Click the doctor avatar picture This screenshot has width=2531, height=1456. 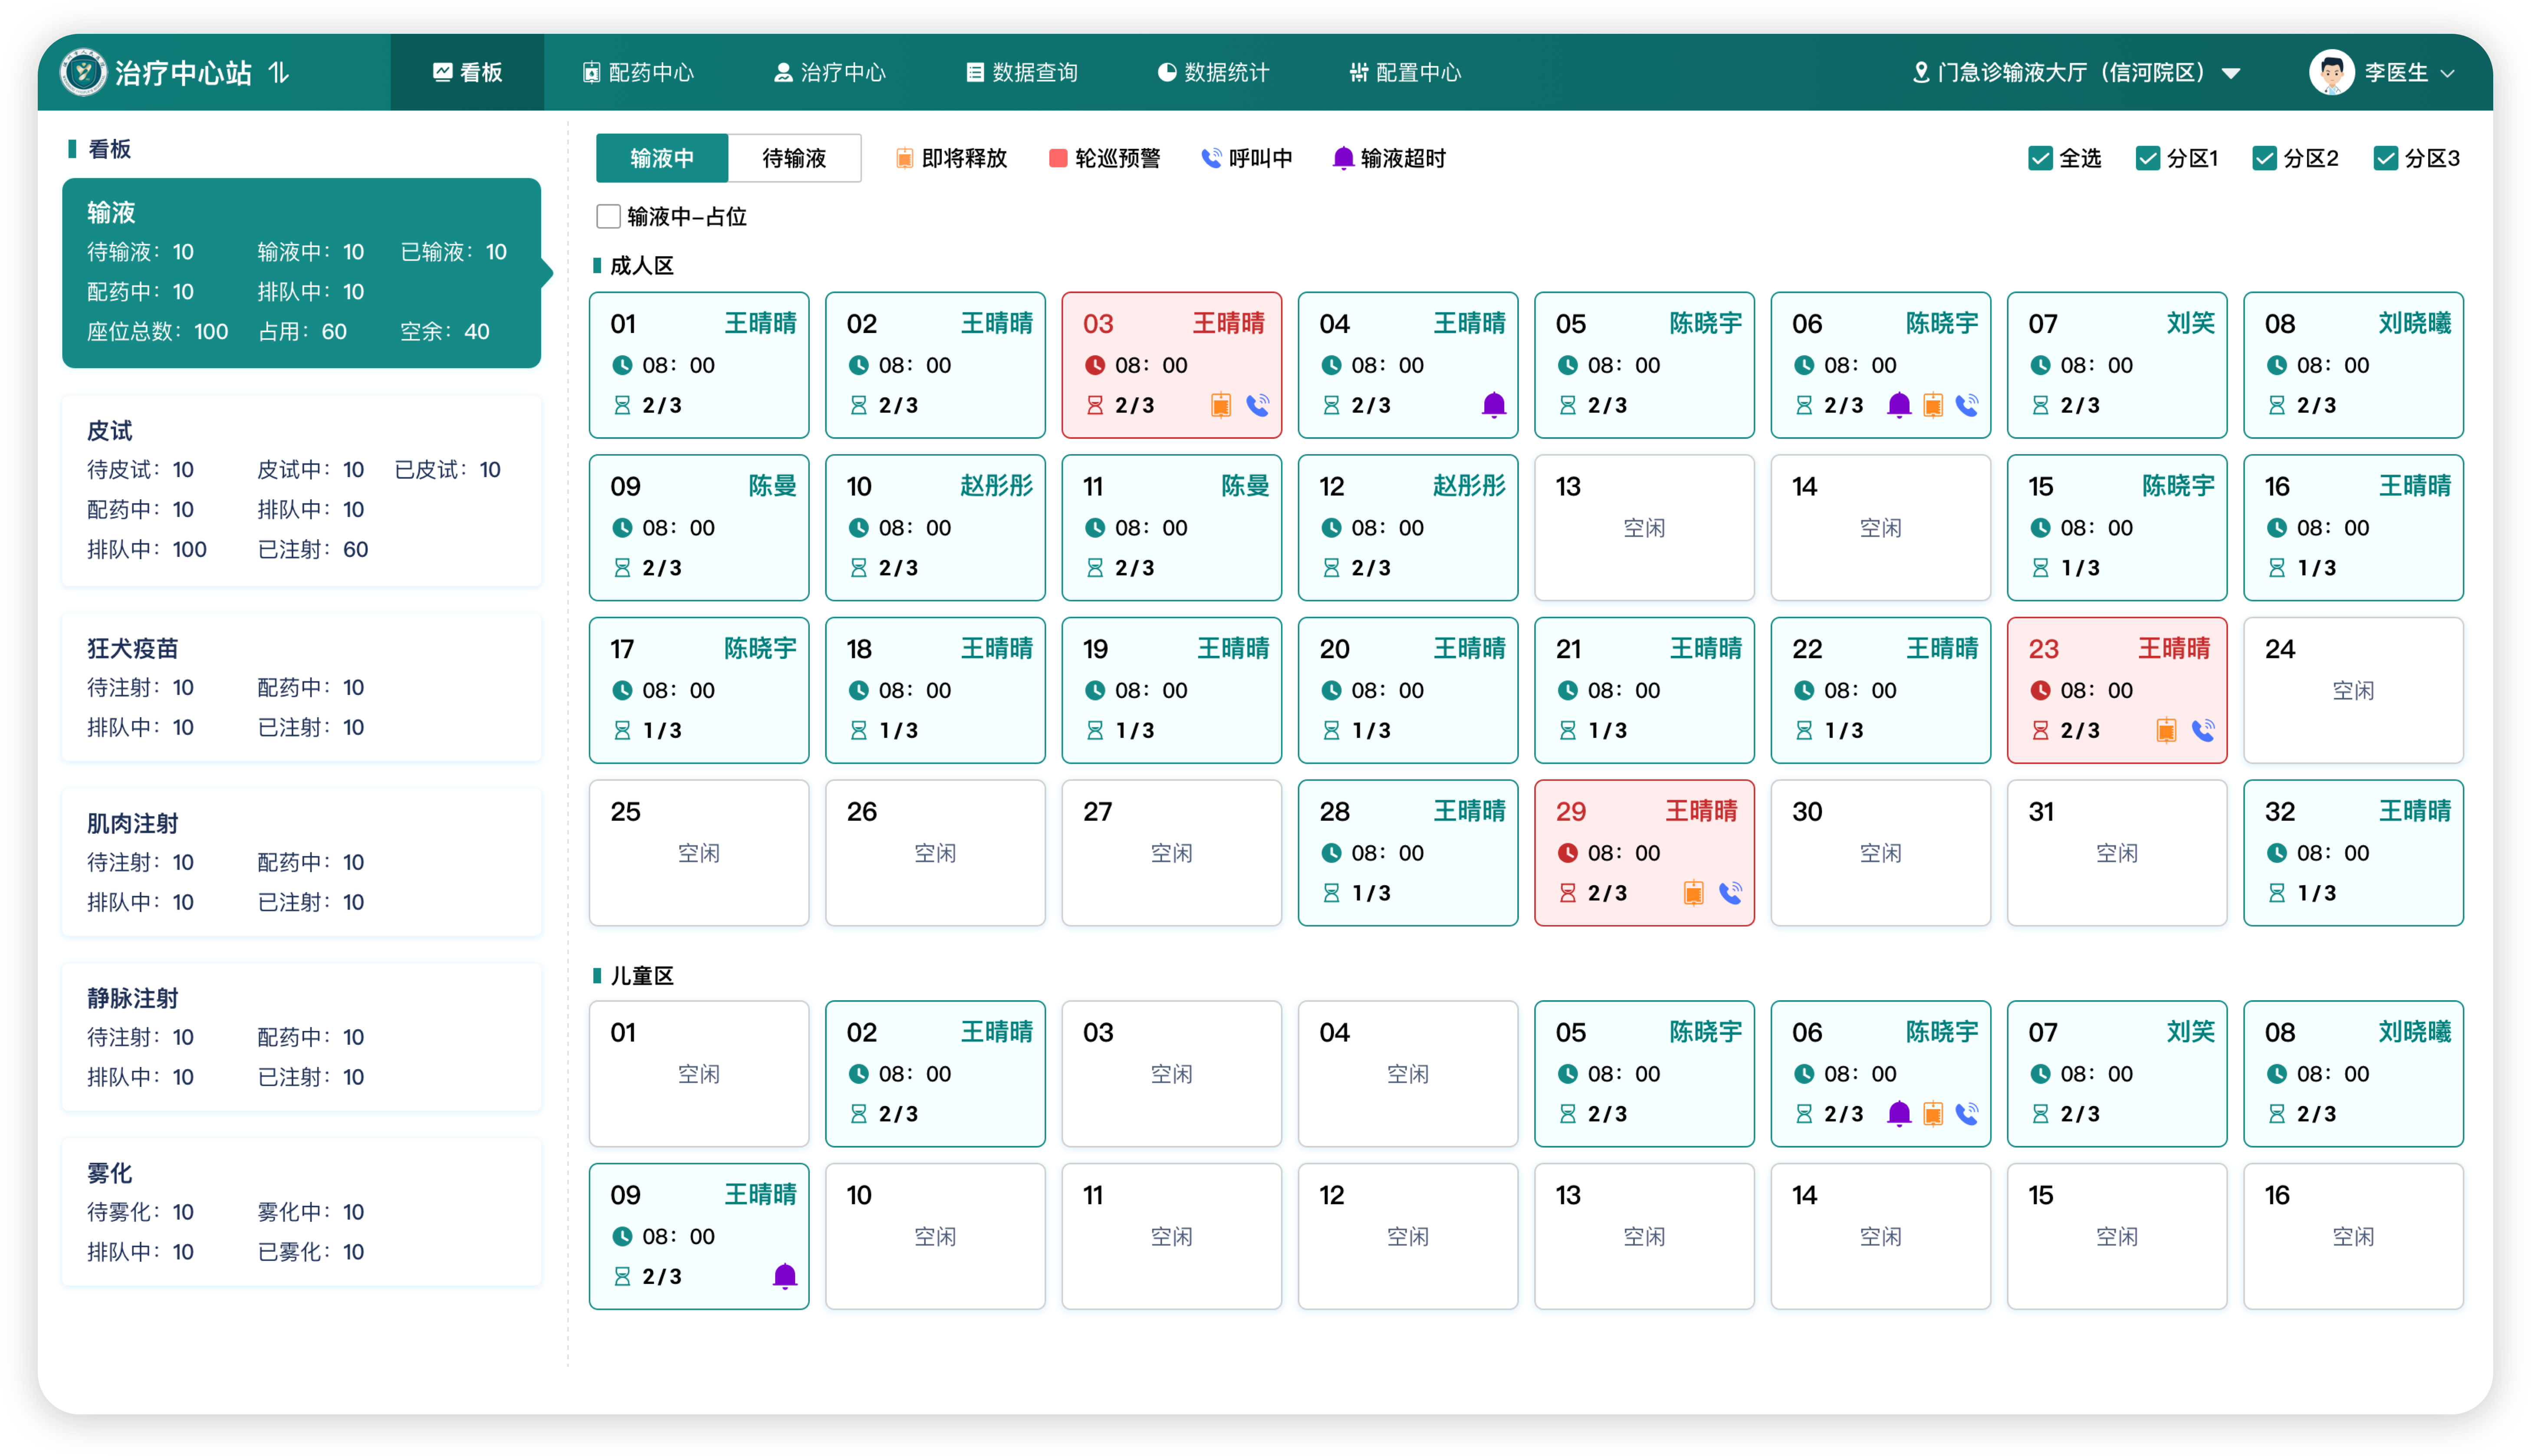2331,72
